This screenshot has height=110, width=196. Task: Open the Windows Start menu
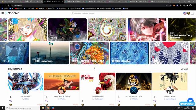pos(2,108)
